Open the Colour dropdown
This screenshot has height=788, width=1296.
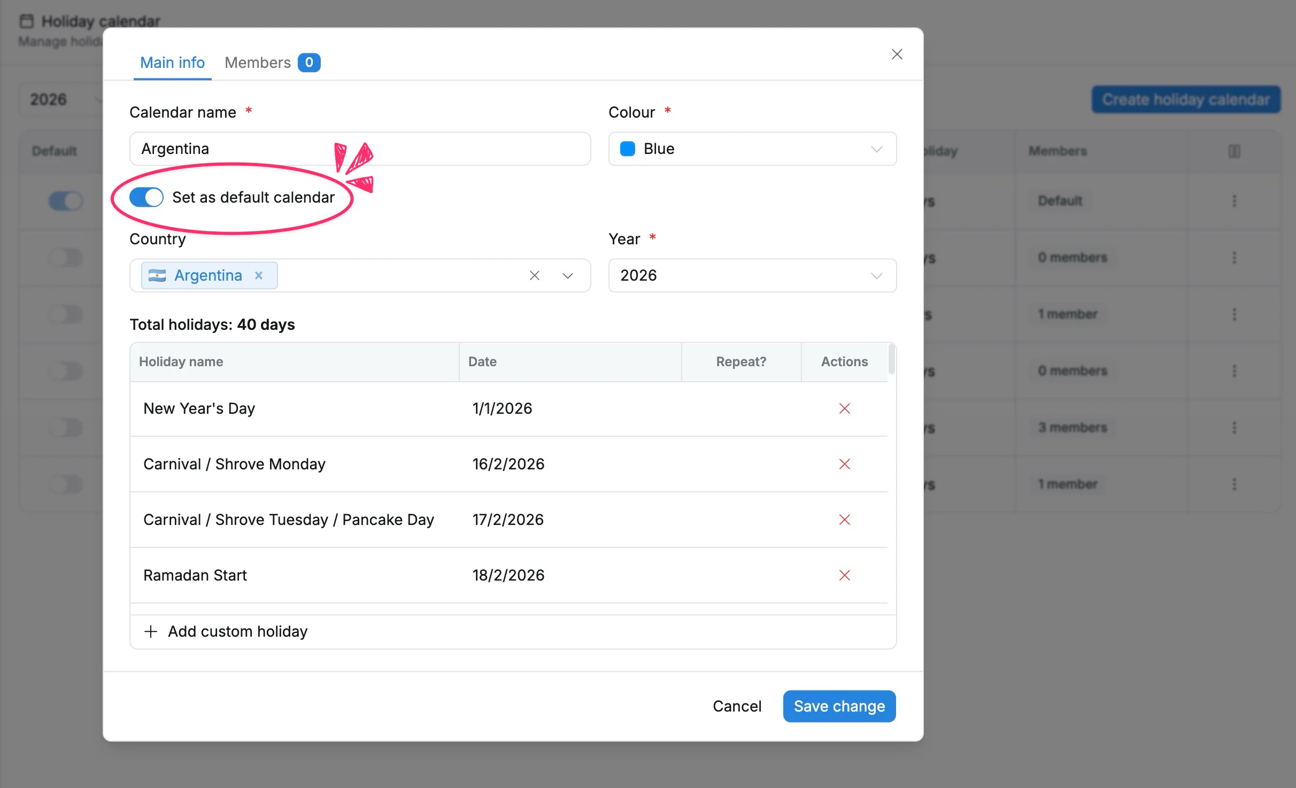click(752, 149)
